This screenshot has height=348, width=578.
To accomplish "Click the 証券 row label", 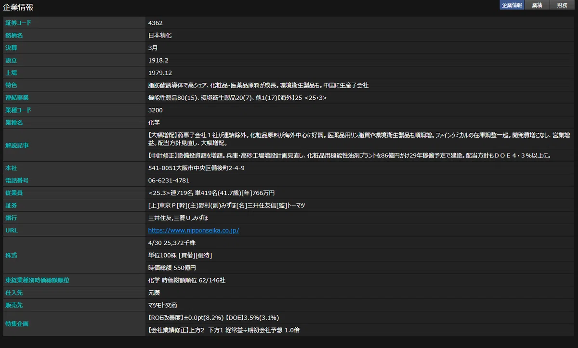I will pos(11,206).
